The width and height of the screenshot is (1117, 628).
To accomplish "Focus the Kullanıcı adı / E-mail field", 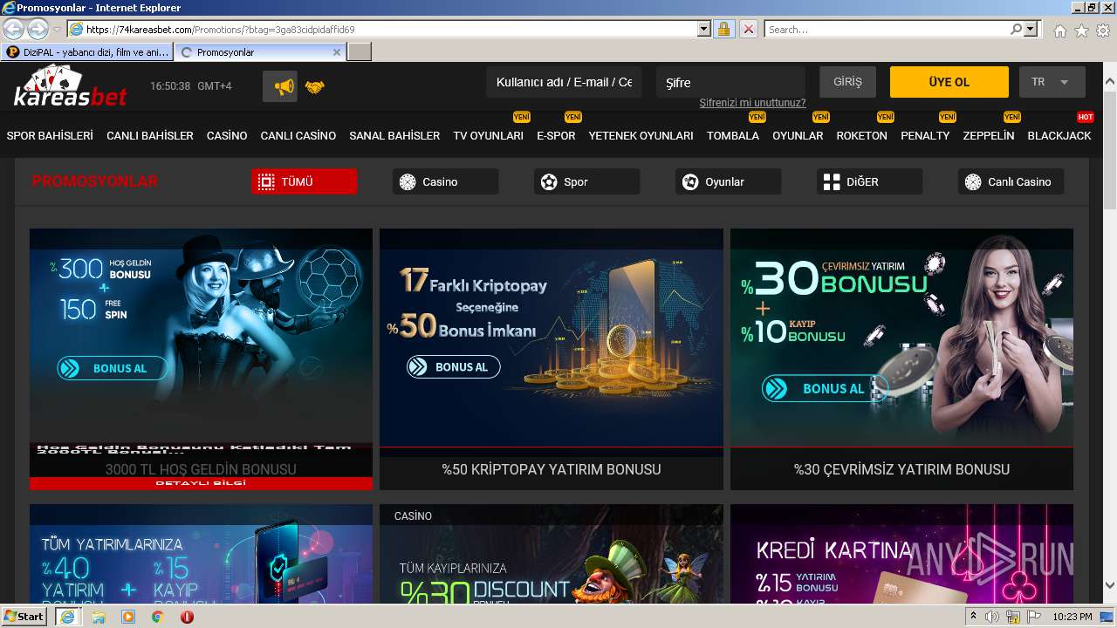I will pyautogui.click(x=564, y=82).
